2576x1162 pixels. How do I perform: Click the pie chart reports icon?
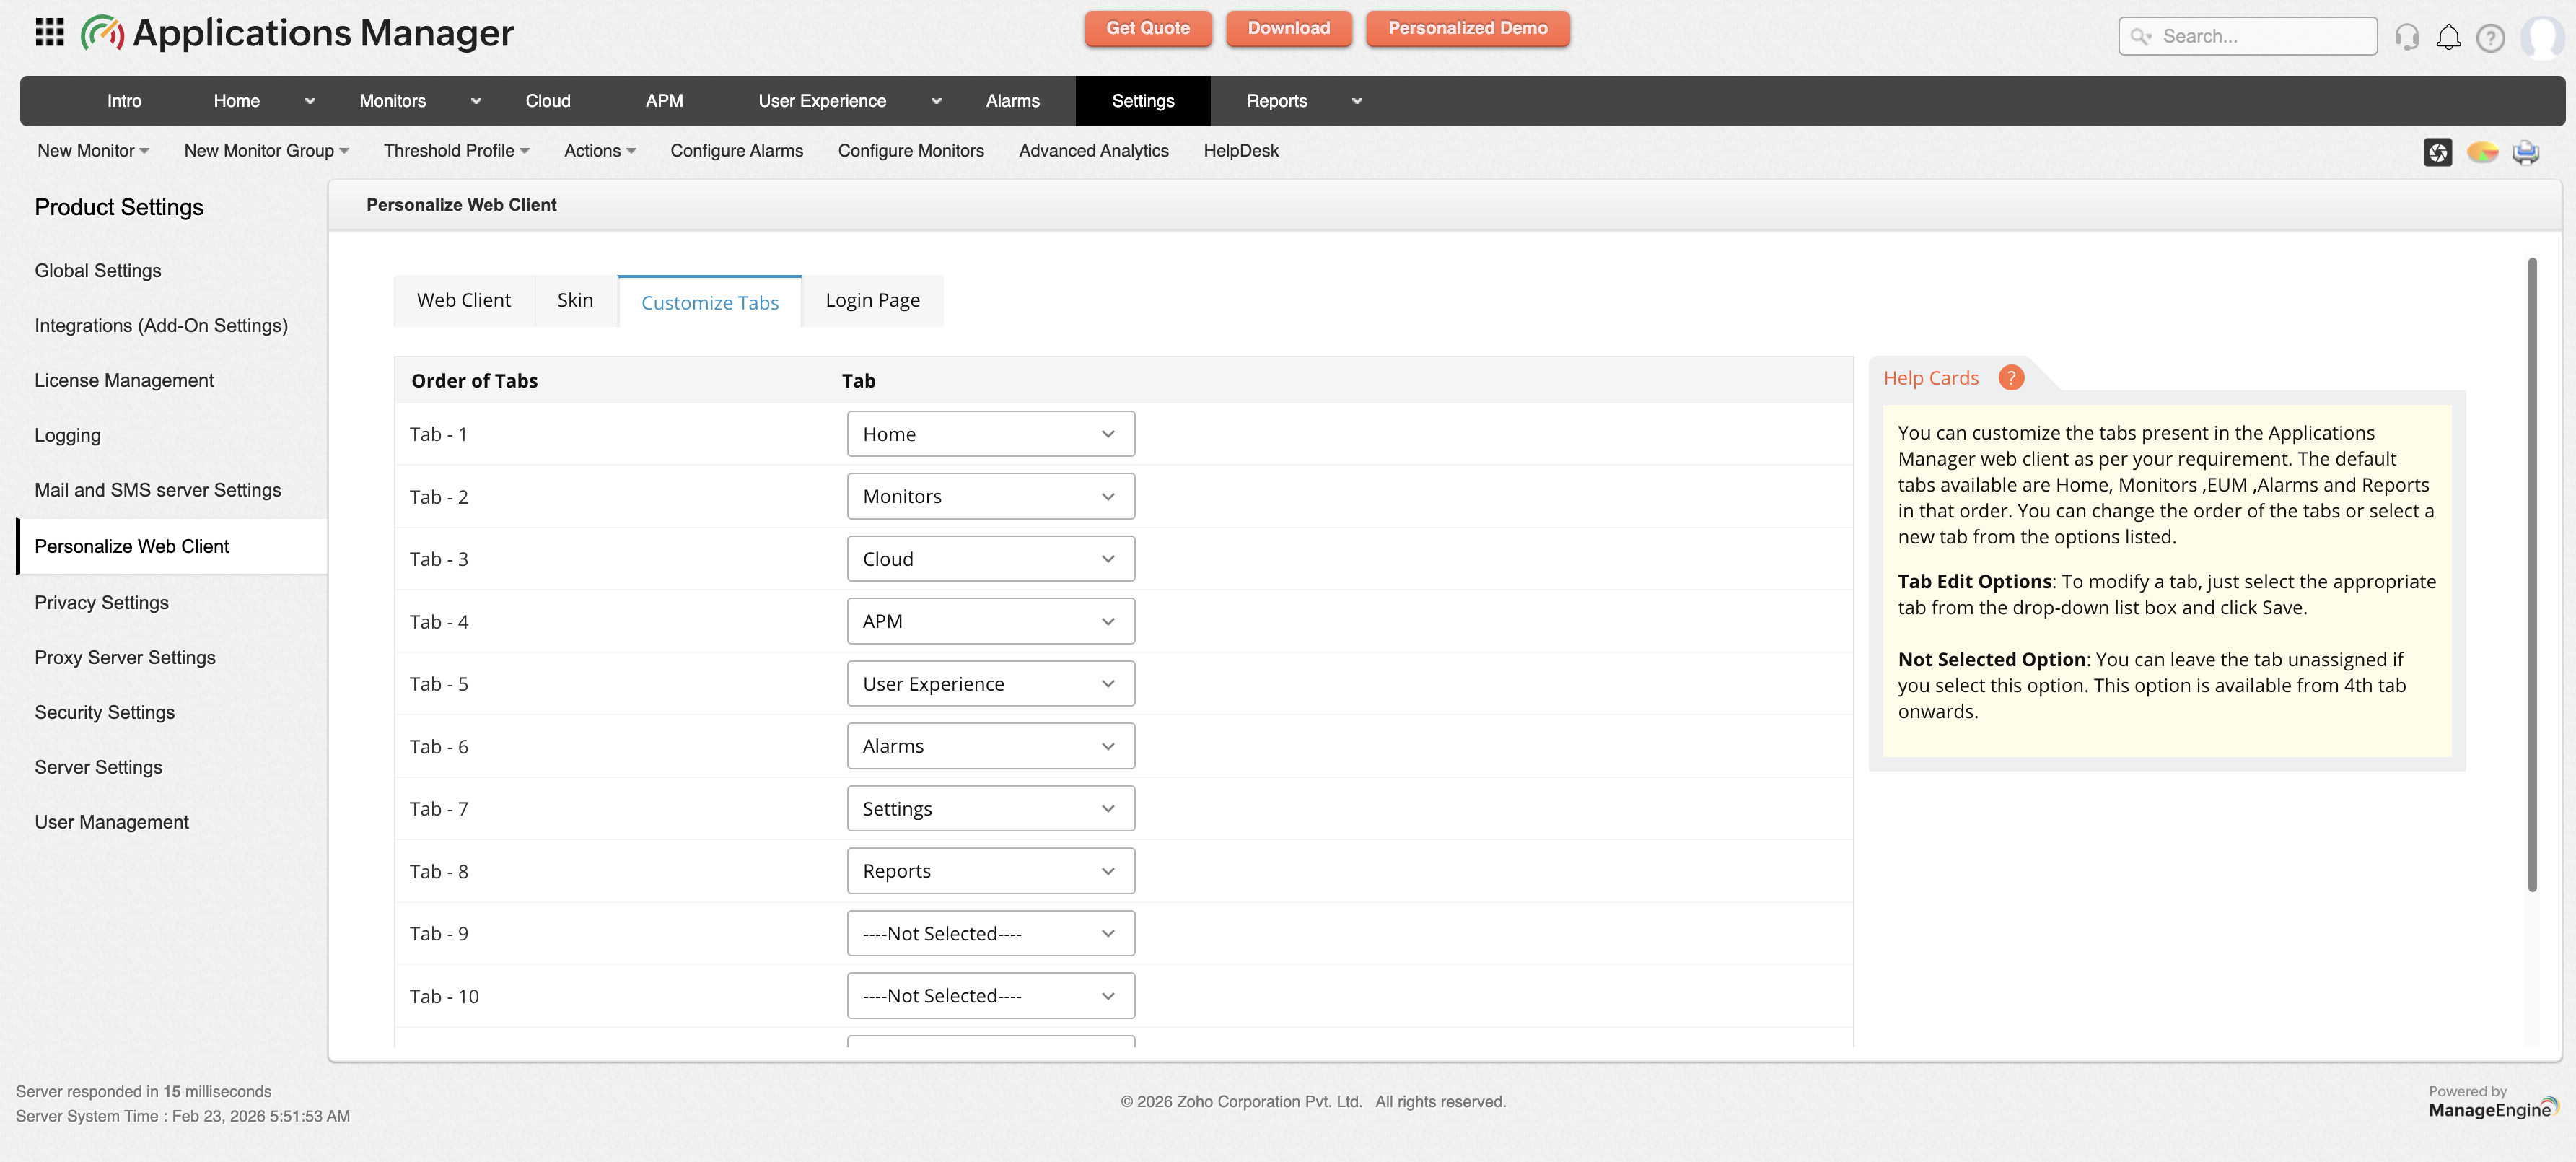click(2483, 152)
